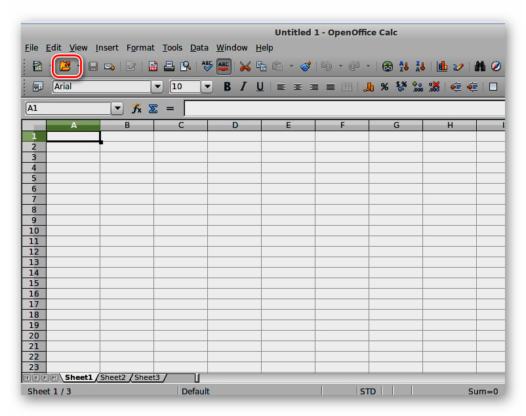
Task: Insert Chart bar graph icon
Action: click(442, 66)
